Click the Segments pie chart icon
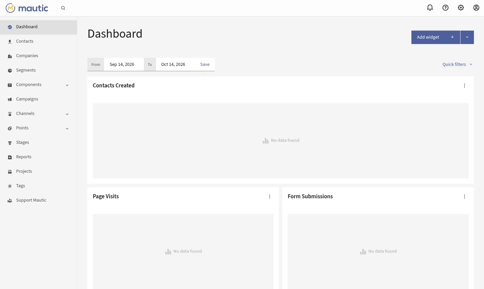Image resolution: width=484 pixels, height=289 pixels. [10, 71]
